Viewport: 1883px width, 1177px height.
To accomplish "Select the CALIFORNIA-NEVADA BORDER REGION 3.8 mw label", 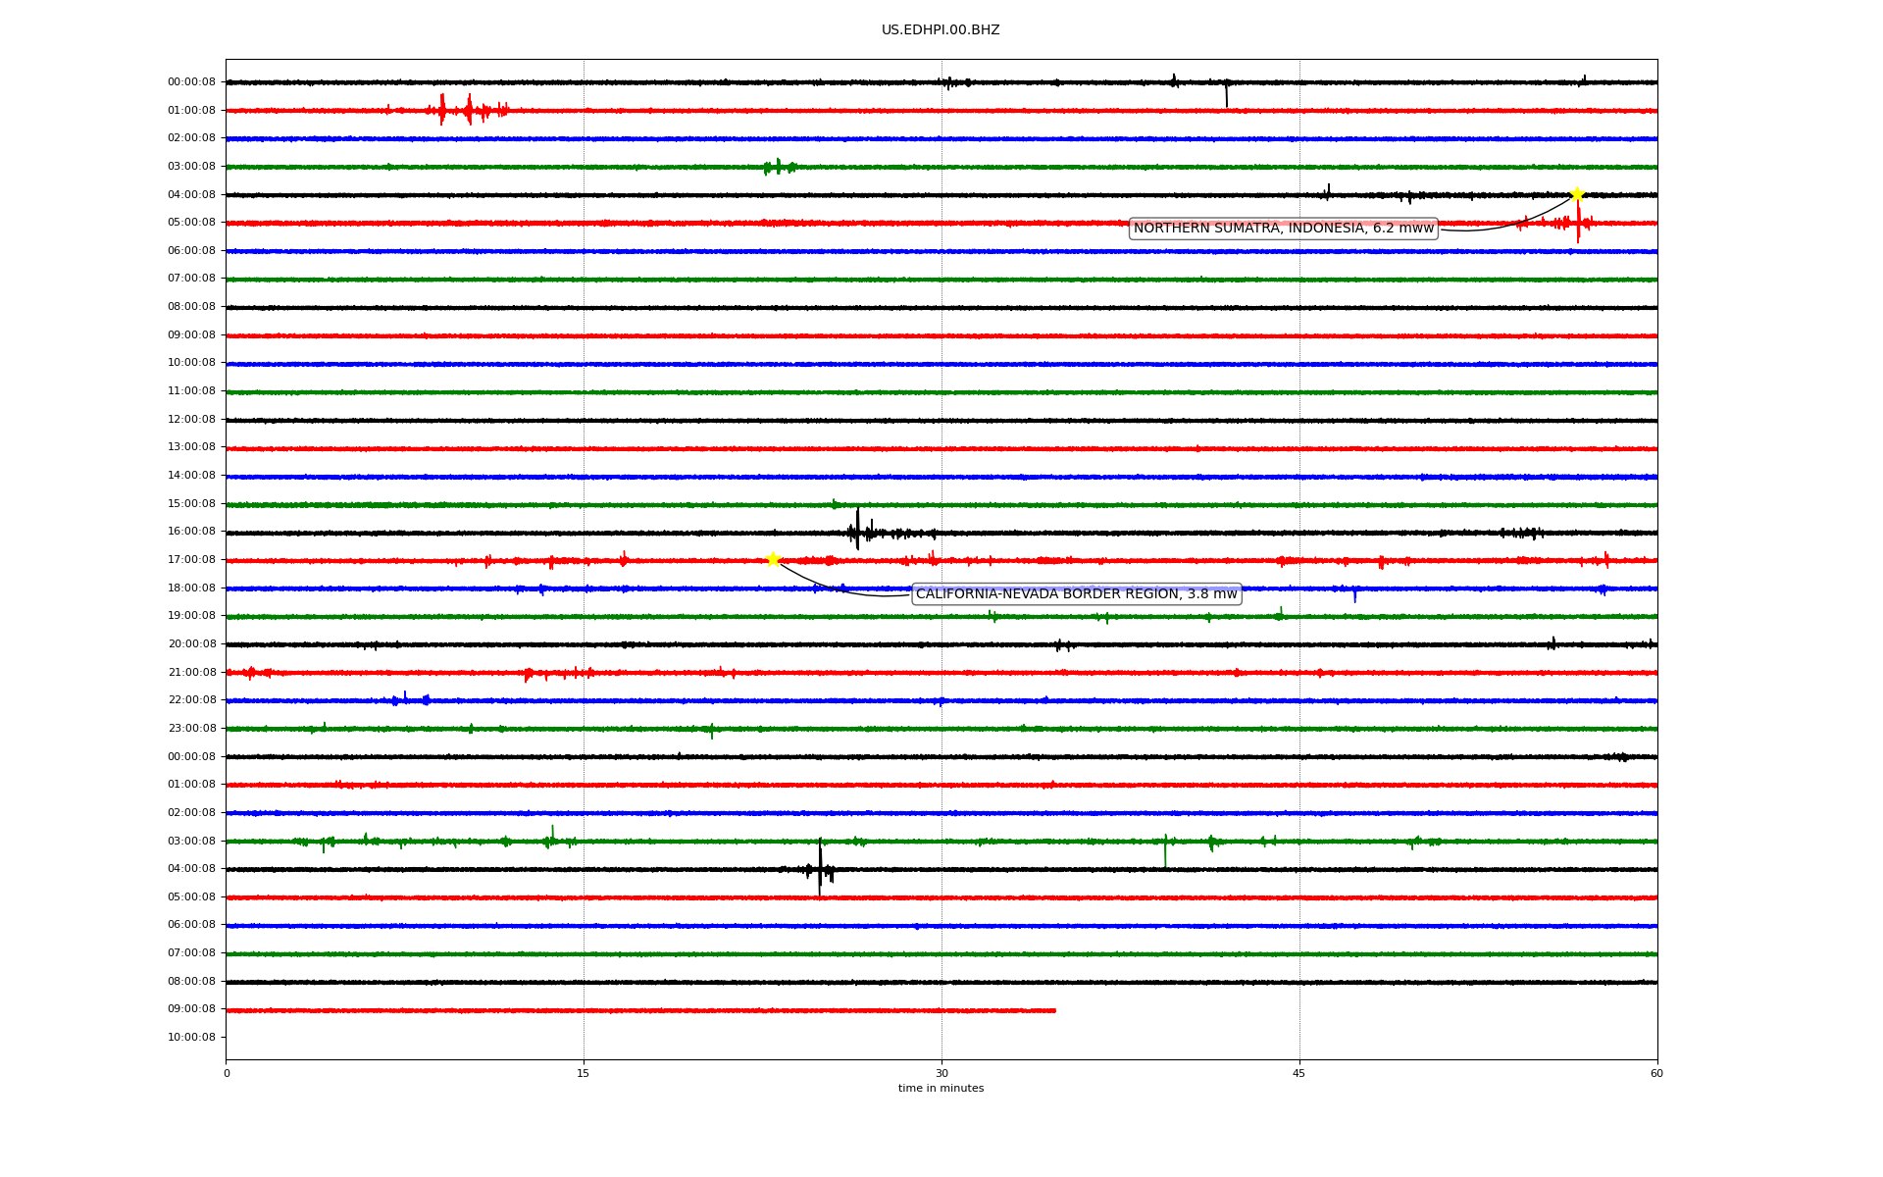I will tap(1076, 594).
